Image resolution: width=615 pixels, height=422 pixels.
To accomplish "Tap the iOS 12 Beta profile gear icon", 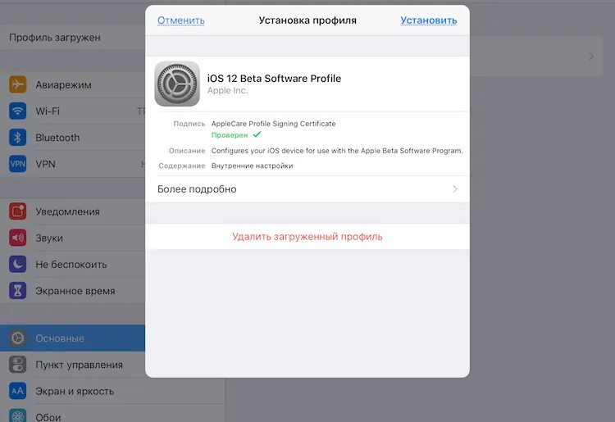I will (x=177, y=84).
